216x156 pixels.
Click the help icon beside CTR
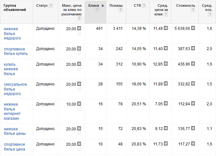144,6
